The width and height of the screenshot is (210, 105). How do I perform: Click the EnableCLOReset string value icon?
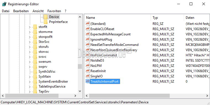(x=87, y=29)
